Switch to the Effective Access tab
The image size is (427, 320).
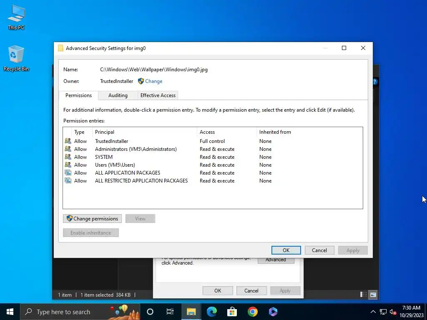click(158, 95)
